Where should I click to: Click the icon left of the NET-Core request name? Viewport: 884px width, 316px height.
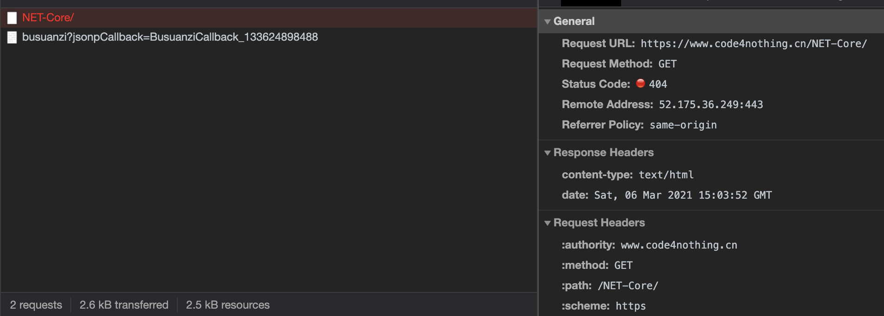[x=12, y=18]
